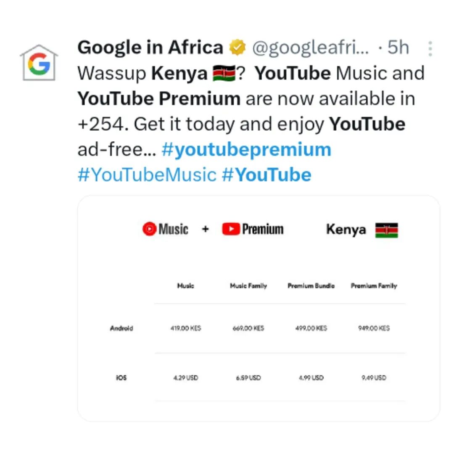Click the 949.00 KES Premium Family price

coord(374,328)
